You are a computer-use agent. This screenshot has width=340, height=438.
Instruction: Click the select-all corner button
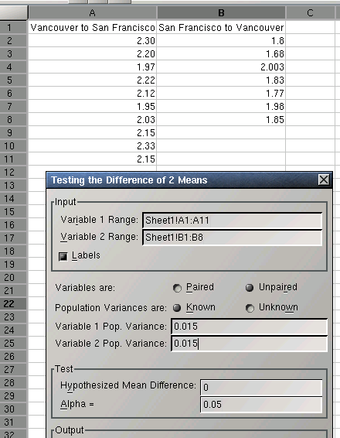pos(13,12)
